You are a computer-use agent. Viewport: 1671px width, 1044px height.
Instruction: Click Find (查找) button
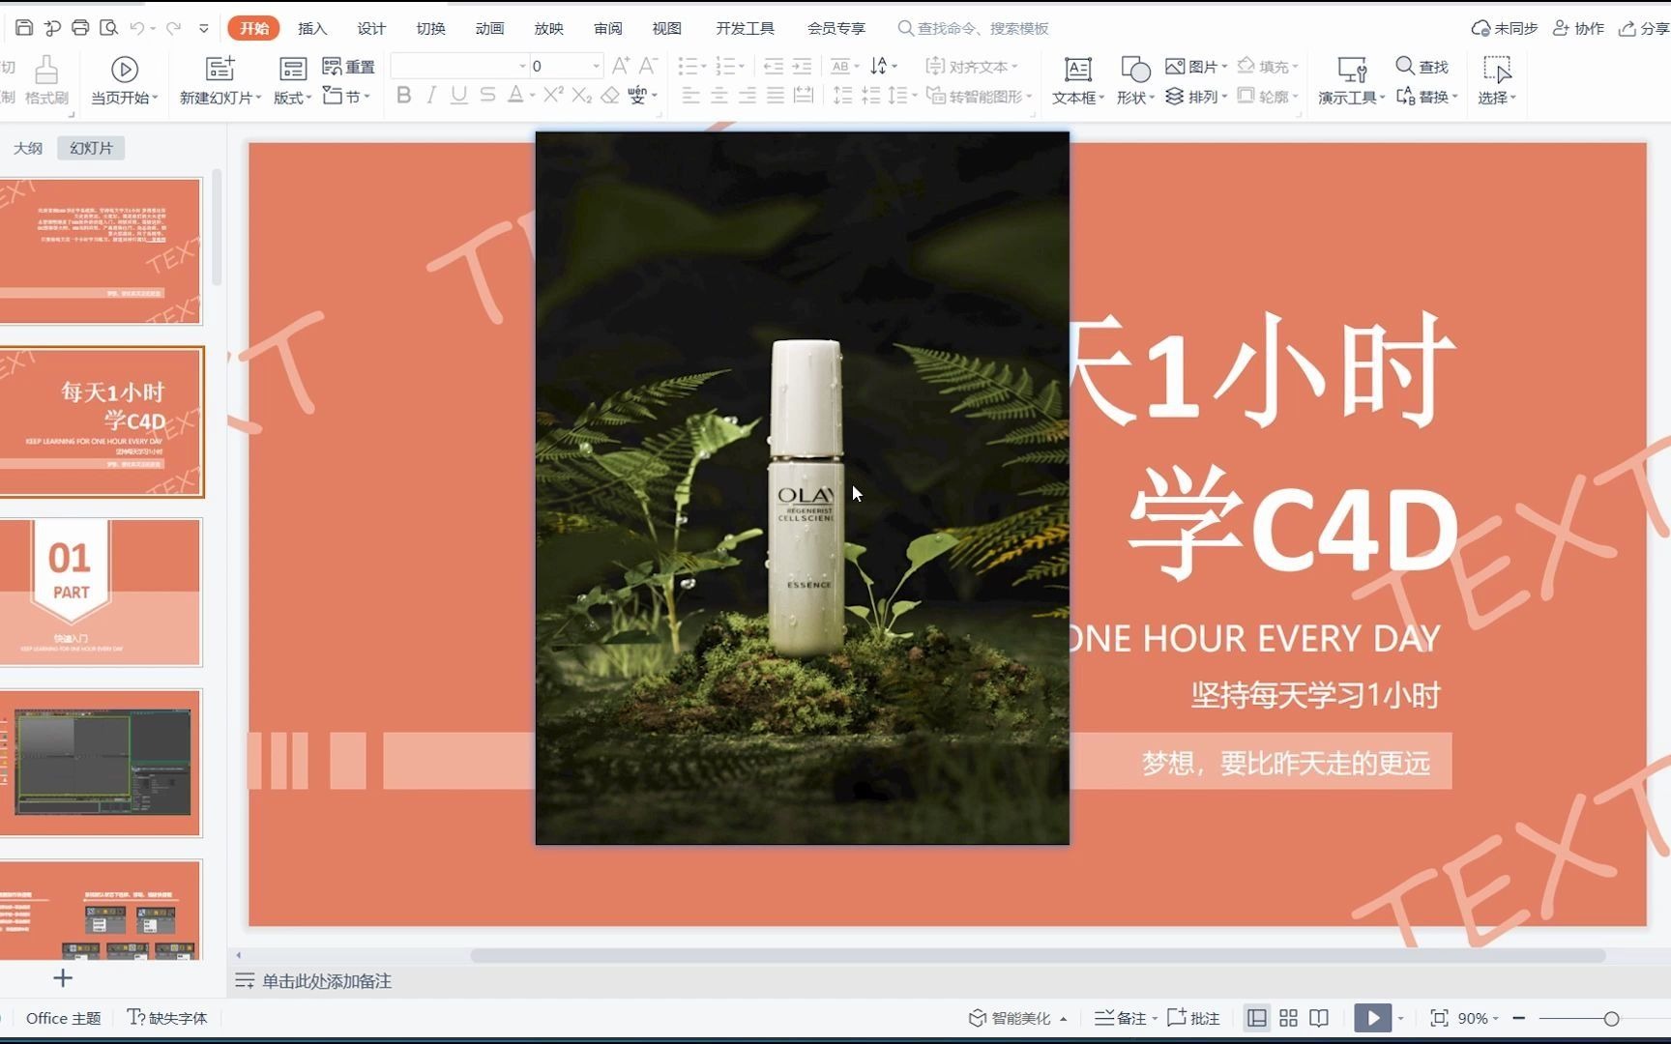1422,66
